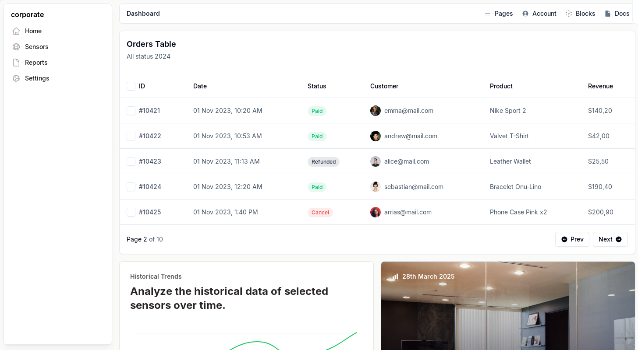Click emma@mail.com customer avatar
Viewport: 638px width, 350px height.
pyautogui.click(x=376, y=111)
